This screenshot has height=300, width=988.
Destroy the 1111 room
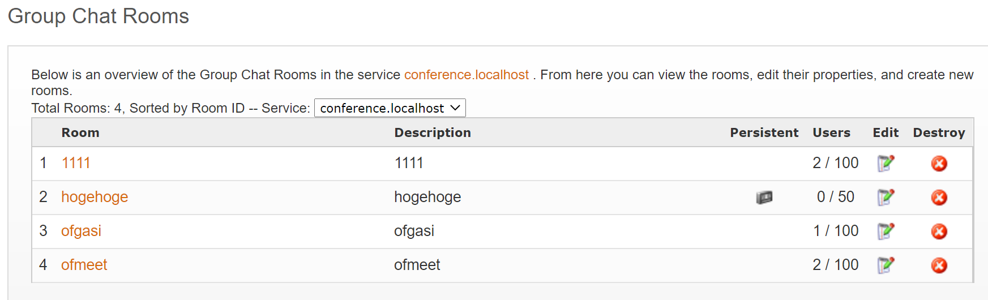[939, 164]
